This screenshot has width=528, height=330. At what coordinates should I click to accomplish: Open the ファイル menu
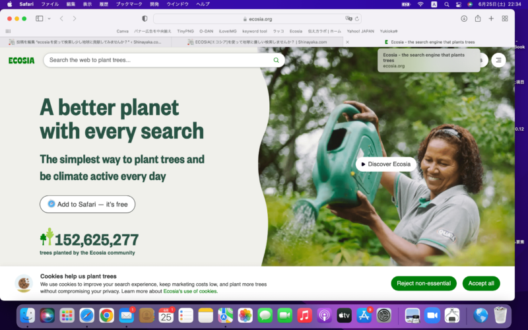pyautogui.click(x=50, y=4)
